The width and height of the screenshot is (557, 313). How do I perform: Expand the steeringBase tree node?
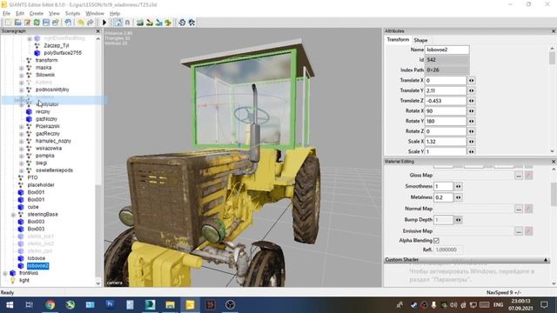[x=13, y=215]
